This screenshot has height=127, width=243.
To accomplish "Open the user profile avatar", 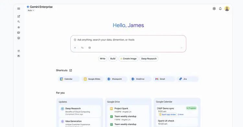I will click(x=227, y=9).
